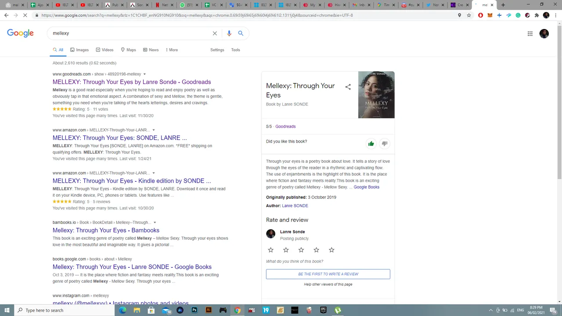Expand the More search menu
The height and width of the screenshot is (316, 562).
[172, 50]
